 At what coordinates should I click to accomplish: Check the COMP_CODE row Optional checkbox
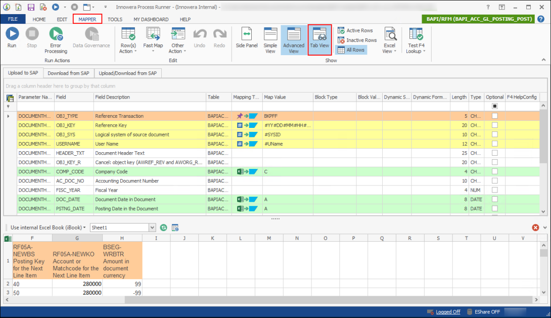click(x=494, y=171)
